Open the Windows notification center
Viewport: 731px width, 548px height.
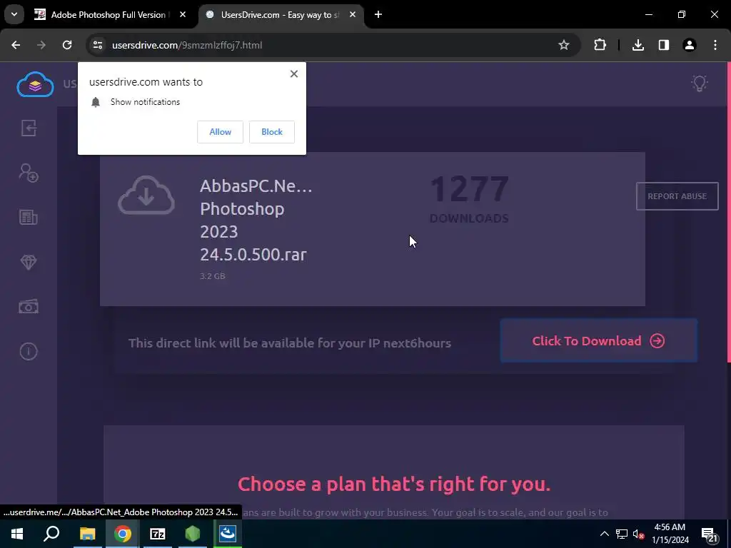(709, 534)
